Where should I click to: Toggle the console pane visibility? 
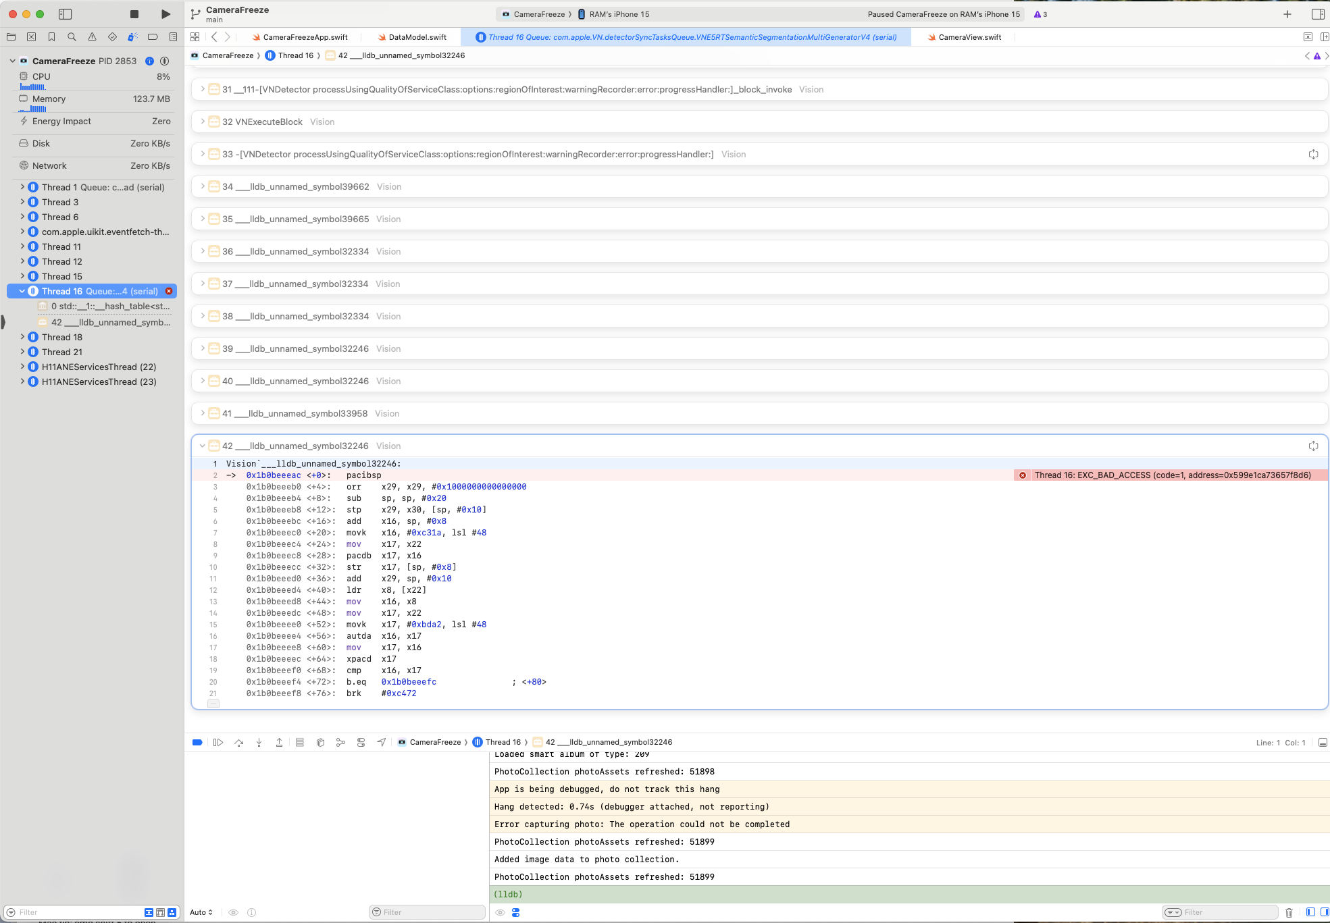[1324, 912]
